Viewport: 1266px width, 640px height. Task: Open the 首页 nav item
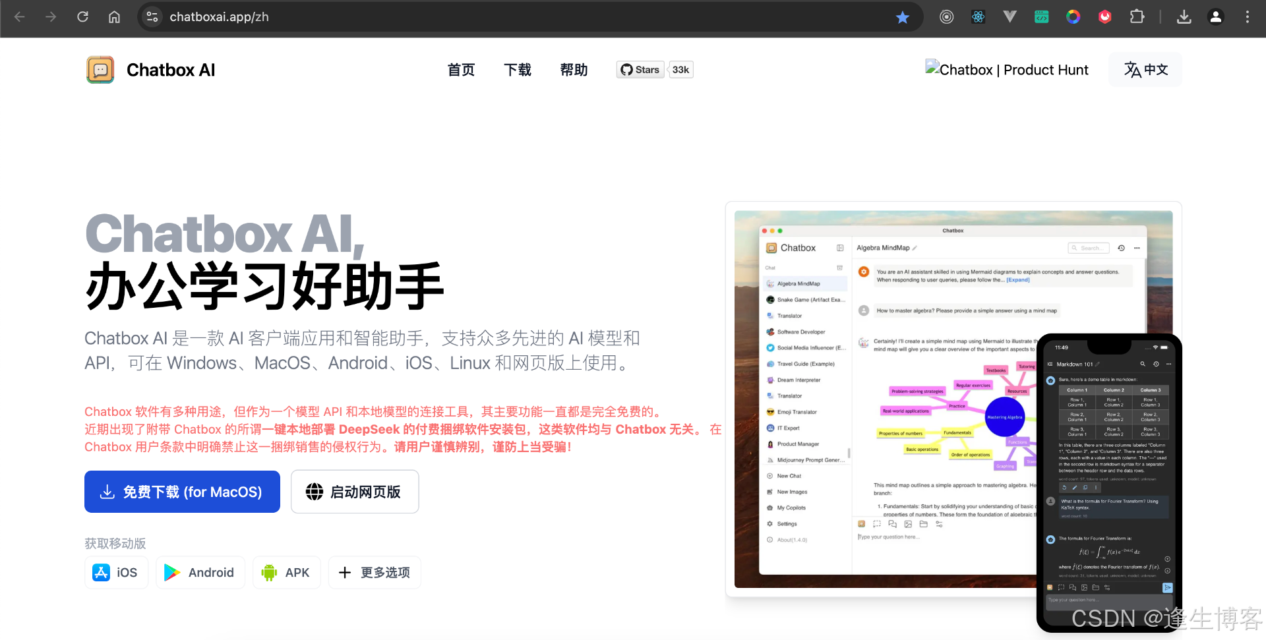coord(461,70)
